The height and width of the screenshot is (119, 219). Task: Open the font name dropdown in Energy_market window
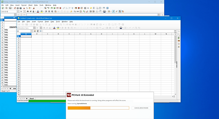(18, 12)
